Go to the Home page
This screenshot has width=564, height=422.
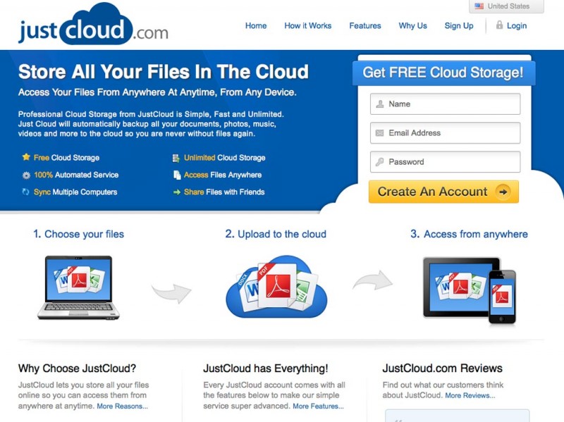[x=256, y=26]
